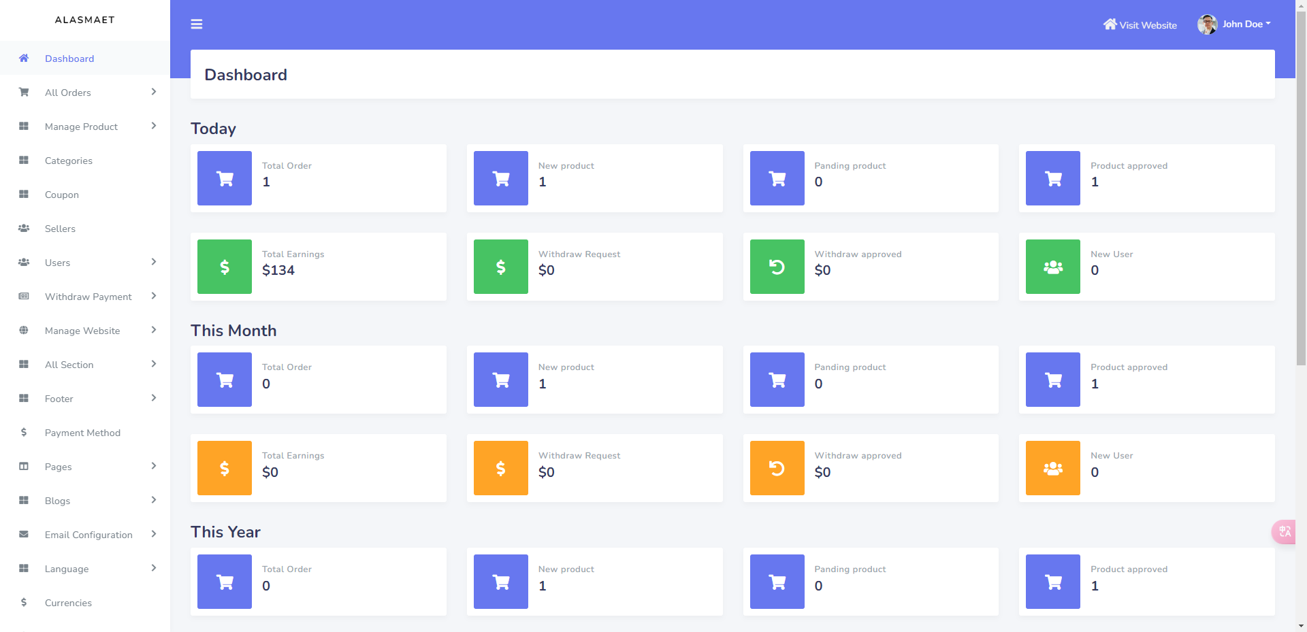Click This Year's Product approved cart icon

point(1053,582)
